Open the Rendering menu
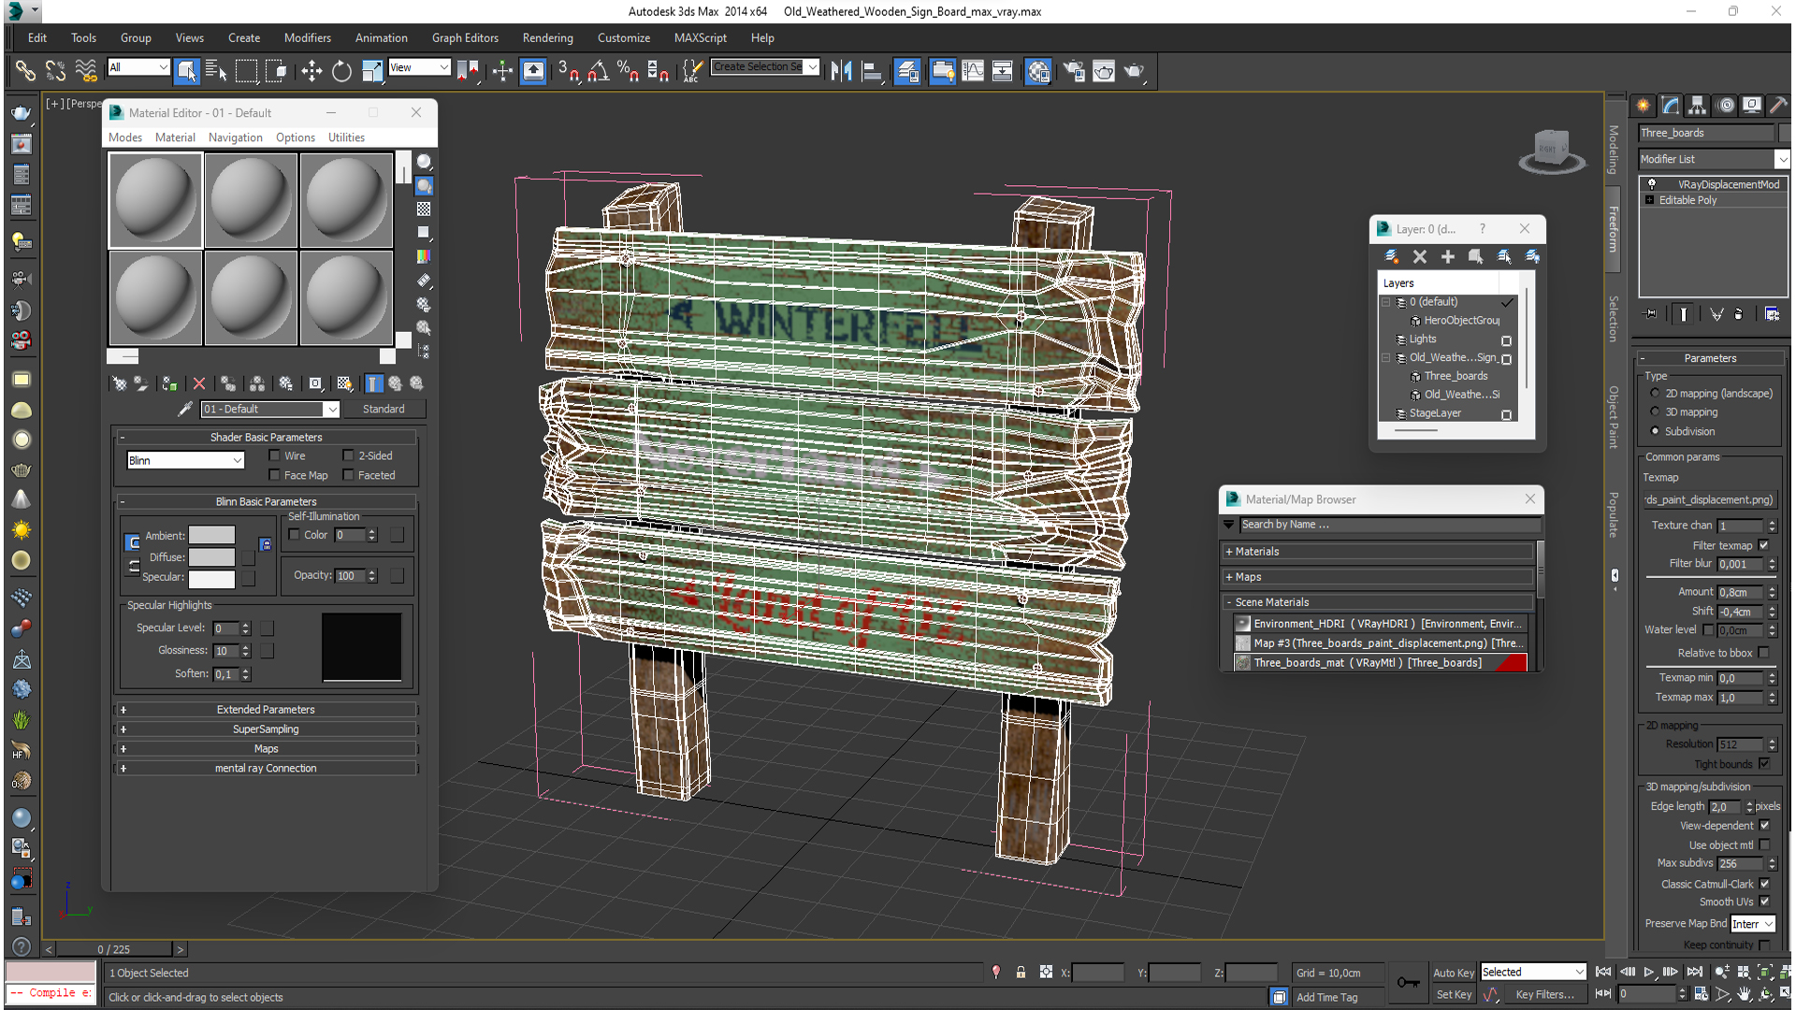The width and height of the screenshot is (1796, 1010). point(547,38)
